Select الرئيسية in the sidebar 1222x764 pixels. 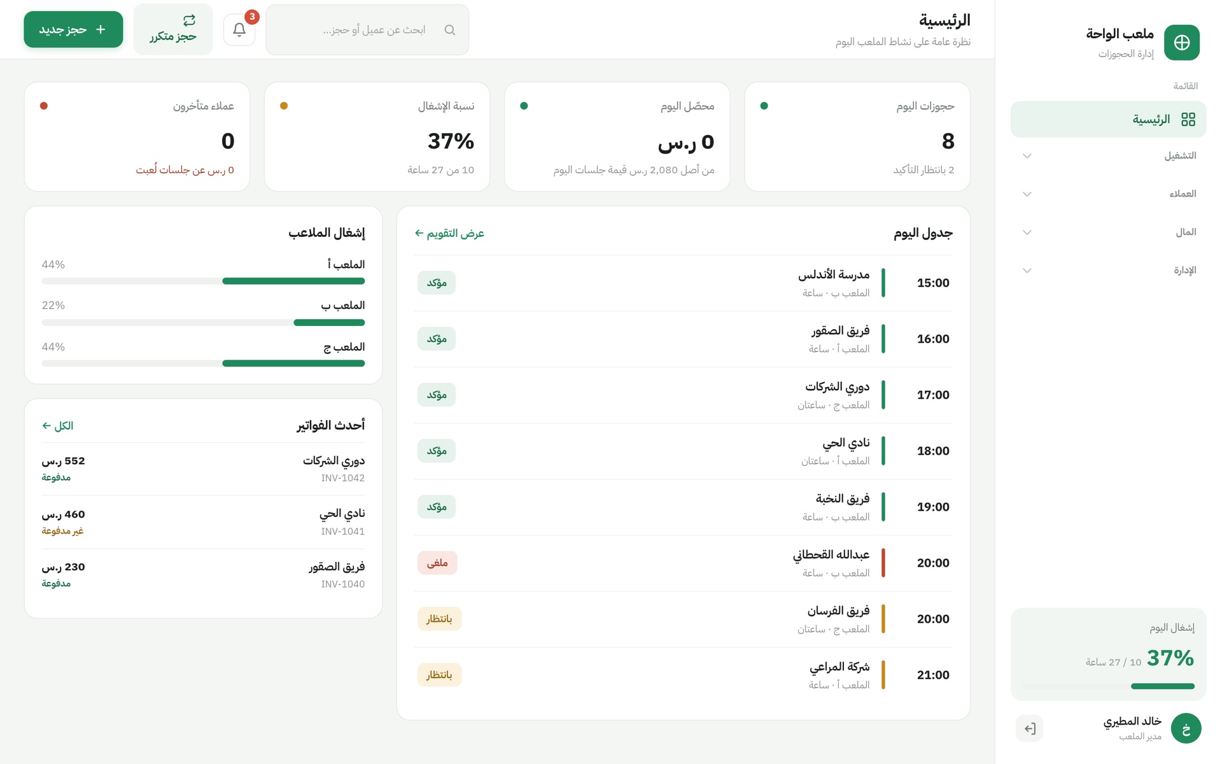[1108, 120]
